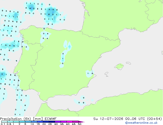Click the '0.1' legend scale label

click(3, 124)
